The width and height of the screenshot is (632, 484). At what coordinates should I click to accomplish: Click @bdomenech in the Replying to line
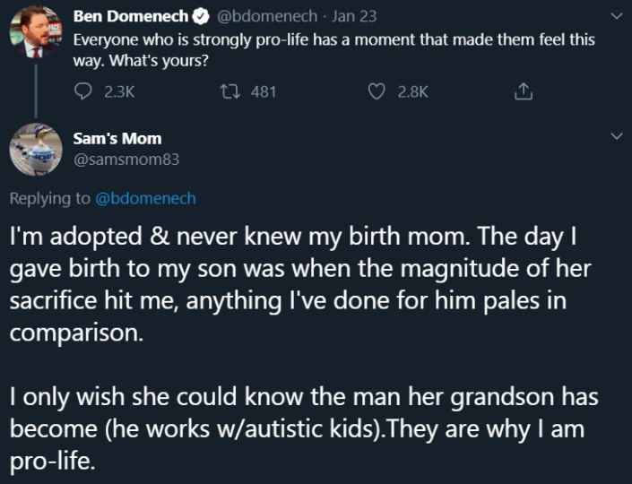[x=145, y=198]
